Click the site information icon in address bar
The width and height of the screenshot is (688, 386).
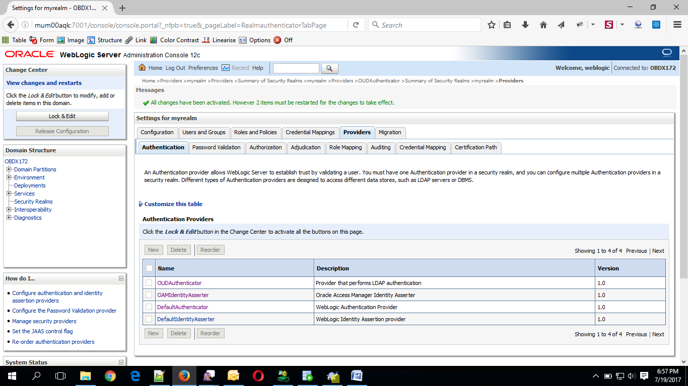[x=25, y=25]
